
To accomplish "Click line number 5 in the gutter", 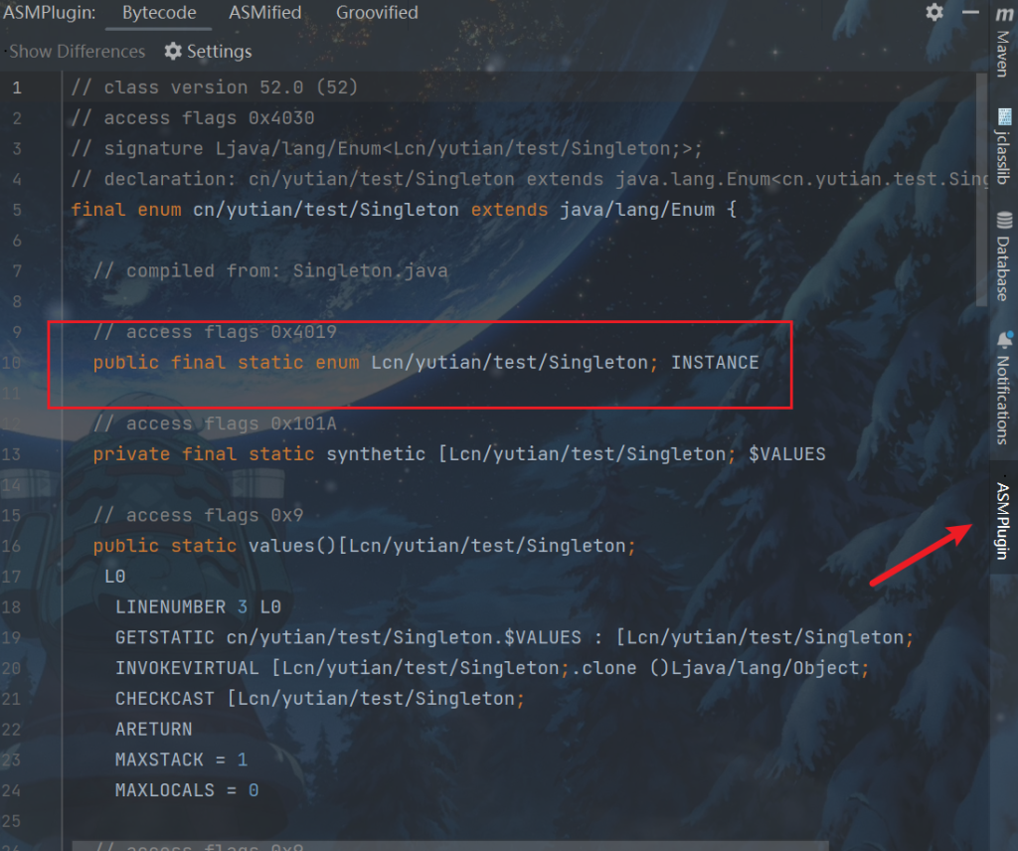I will point(17,210).
